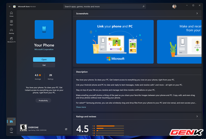Expand the Screenshots section chevron
Image resolution: width=206 pixels, height=139 pixels.
[x=197, y=14]
